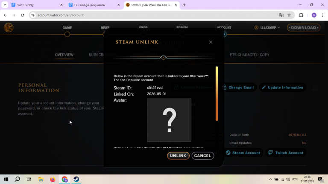The height and width of the screenshot is (184, 328).
Task: Close the Steam Unlink dialog
Action: coord(211,42)
